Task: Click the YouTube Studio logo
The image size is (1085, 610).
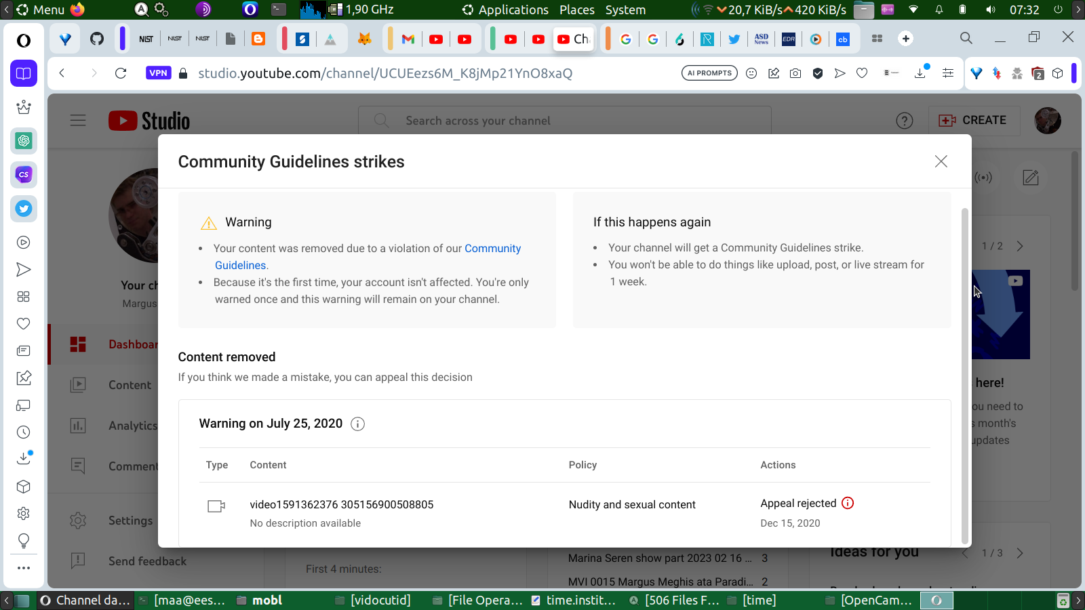Action: tap(149, 121)
